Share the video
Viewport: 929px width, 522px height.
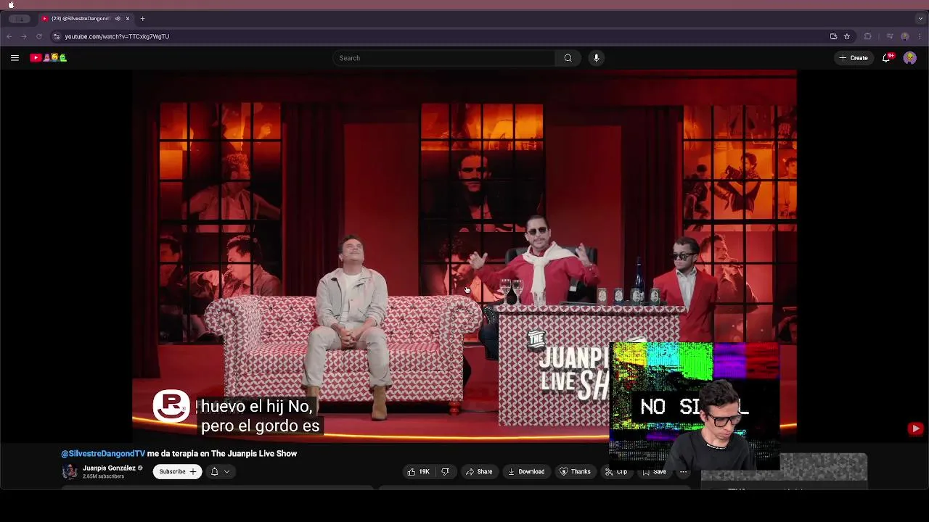(479, 471)
